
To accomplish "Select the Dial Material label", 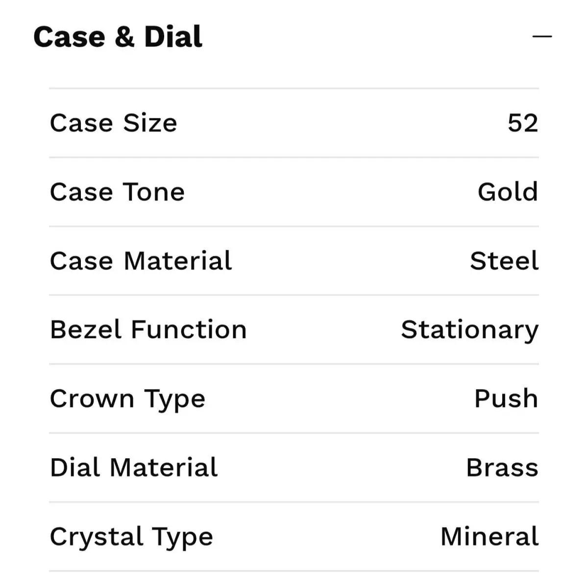I will (134, 467).
